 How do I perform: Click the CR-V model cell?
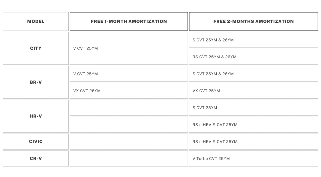[x=36, y=158]
